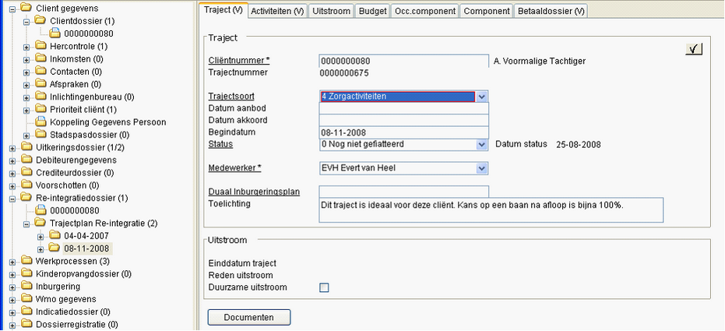Expand the 08-11-2008 trajectplan node
Image resolution: width=725 pixels, height=331 pixels.
tap(41, 249)
